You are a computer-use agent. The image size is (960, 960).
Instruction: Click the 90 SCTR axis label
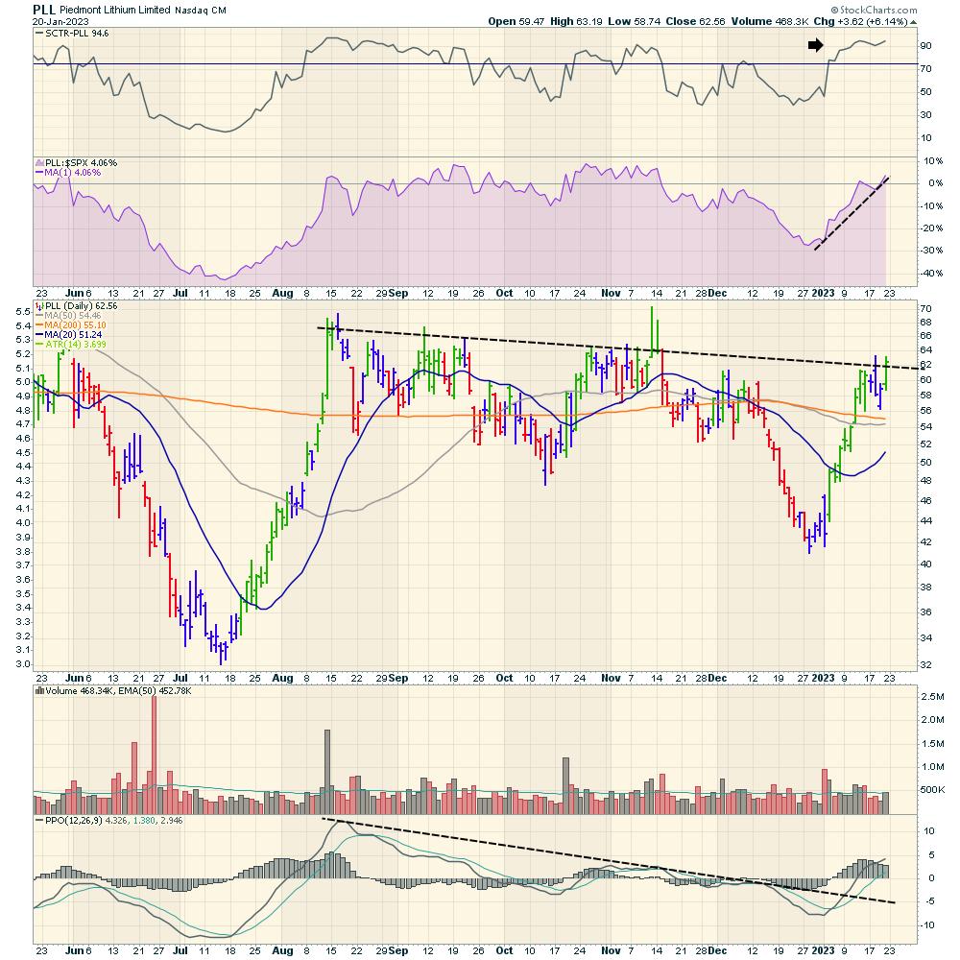(x=925, y=46)
